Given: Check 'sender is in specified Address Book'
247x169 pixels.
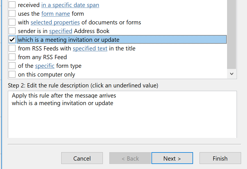Looking at the screenshot, I should pyautogui.click(x=12, y=31).
